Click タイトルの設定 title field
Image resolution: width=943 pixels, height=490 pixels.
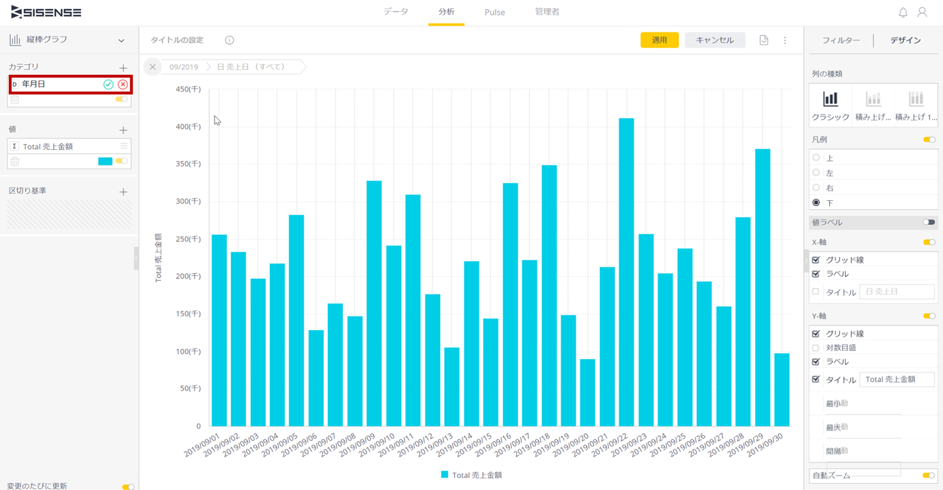(177, 40)
